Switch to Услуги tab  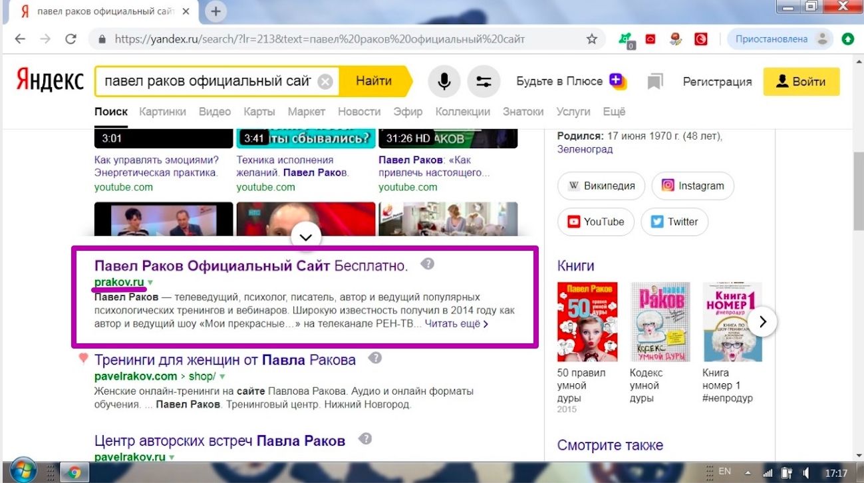(x=573, y=112)
